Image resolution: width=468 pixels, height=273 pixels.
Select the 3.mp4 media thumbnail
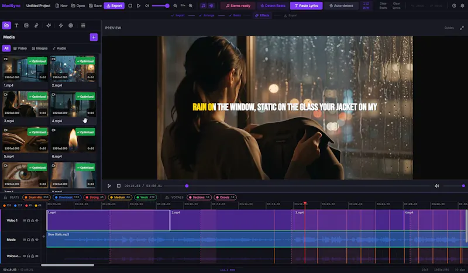click(x=25, y=104)
